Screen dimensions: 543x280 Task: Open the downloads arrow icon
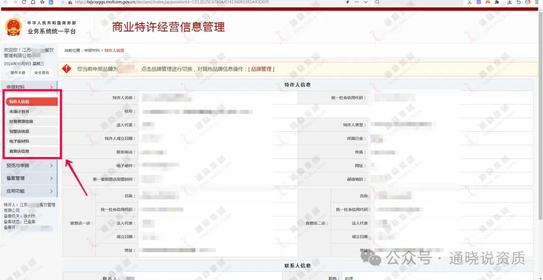coord(509,2)
